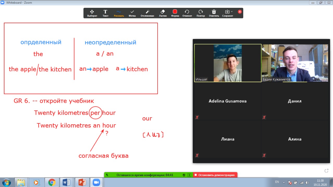Image resolution: width=333 pixels, height=187 pixels.
Task: Open the EN language switcher
Action: (277, 182)
